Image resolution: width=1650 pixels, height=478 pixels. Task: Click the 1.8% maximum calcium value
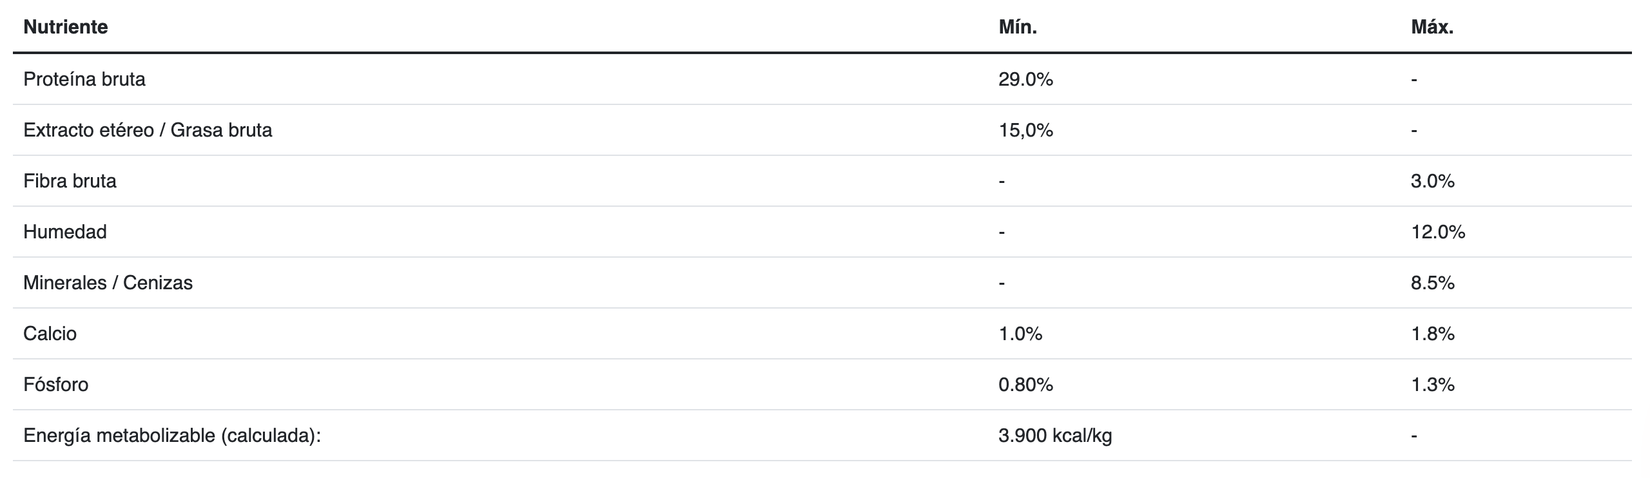(x=1432, y=334)
